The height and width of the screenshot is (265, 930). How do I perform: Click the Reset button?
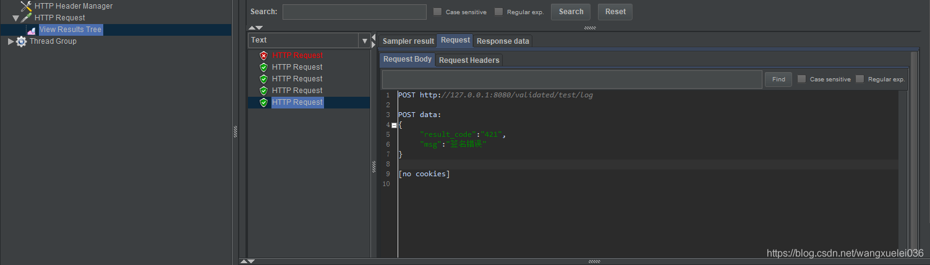point(615,12)
